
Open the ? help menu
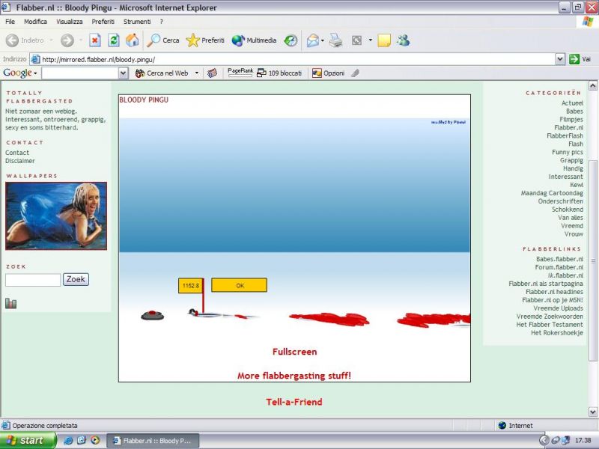(x=161, y=22)
